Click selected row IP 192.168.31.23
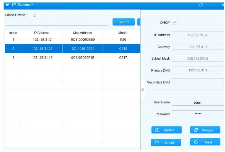 pos(42,49)
